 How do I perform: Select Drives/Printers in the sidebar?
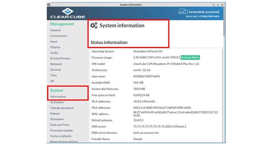point(60,58)
